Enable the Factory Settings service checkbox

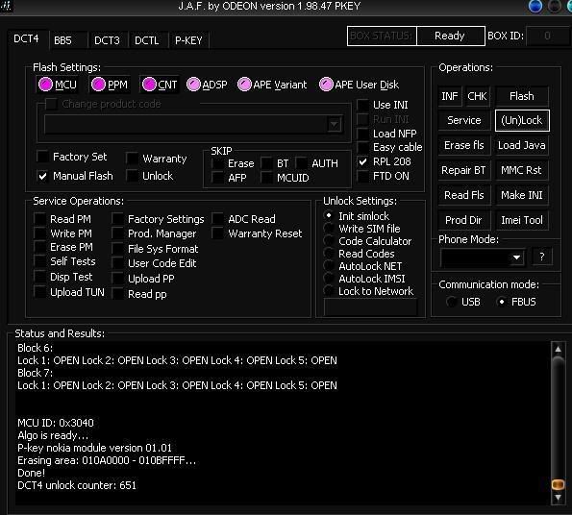(117, 219)
